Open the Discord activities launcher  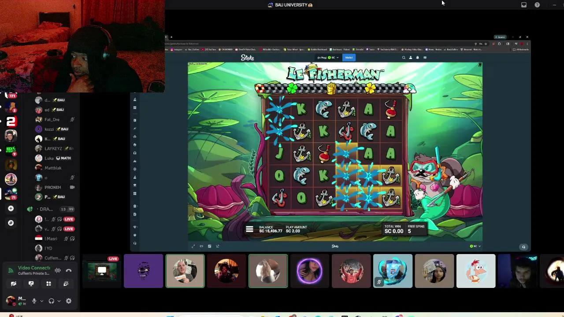pos(48,284)
